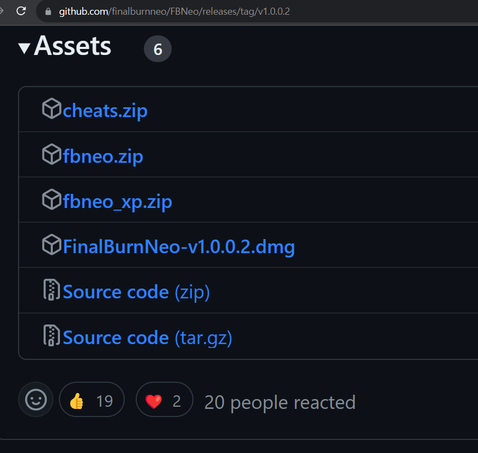Click the package icon beside fbneo_xp.zip

pyautogui.click(x=52, y=199)
